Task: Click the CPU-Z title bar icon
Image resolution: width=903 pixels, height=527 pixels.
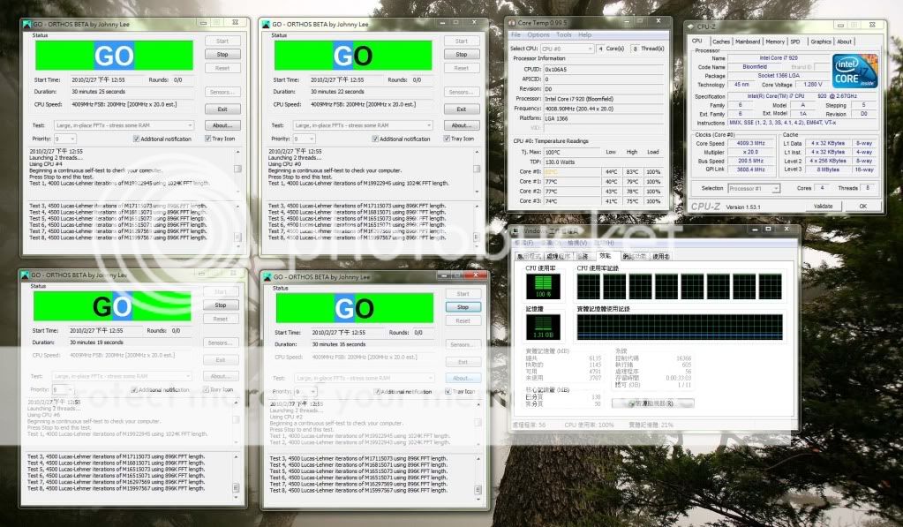Action: point(690,26)
